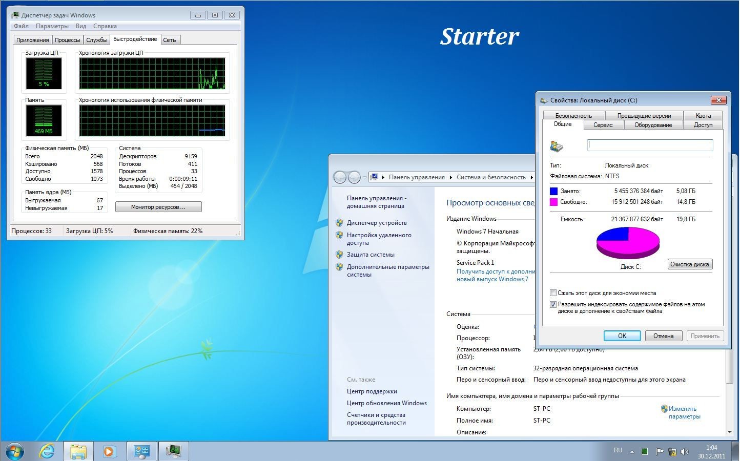Toggle 'Сжать этот диск' checkbox
This screenshot has height=461, width=740.
553,293
